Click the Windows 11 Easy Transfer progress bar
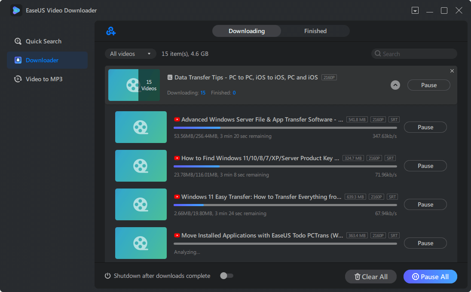This screenshot has width=471, height=292. click(x=285, y=205)
